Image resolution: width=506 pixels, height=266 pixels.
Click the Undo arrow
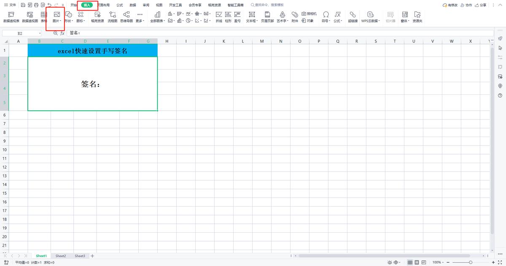click(50, 5)
